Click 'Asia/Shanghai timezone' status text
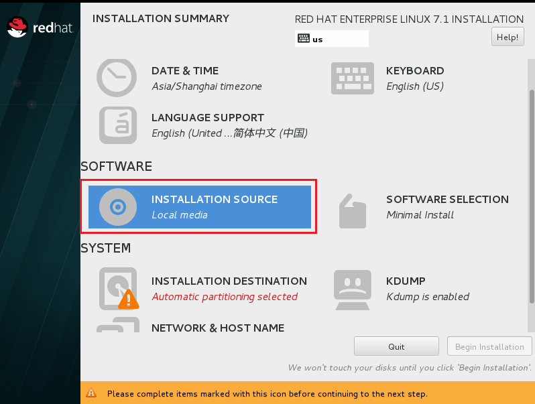Image resolution: width=535 pixels, height=404 pixels. click(206, 86)
